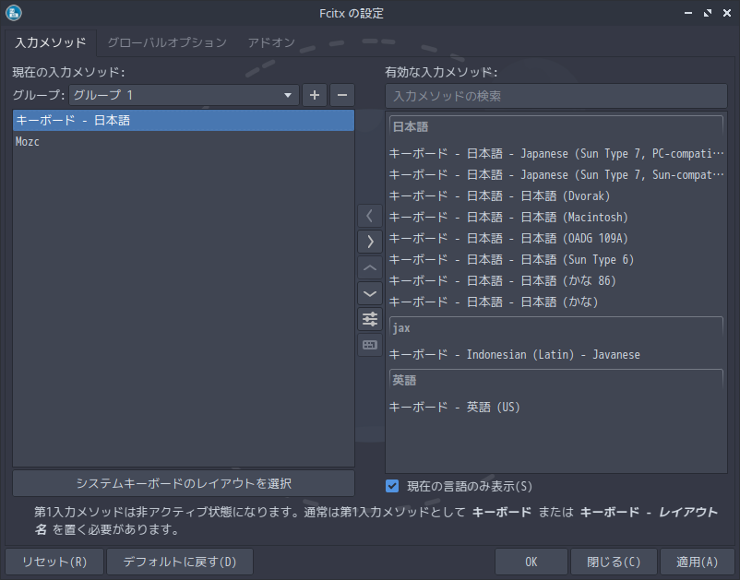The height and width of the screenshot is (580, 740).
Task: Click the 閉じる(C) button
Action: (x=614, y=562)
